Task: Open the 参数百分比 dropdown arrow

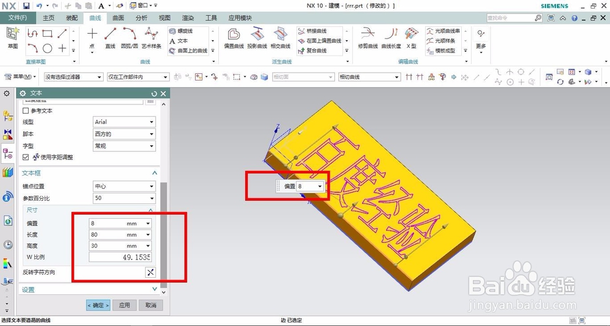Action: 151,198
